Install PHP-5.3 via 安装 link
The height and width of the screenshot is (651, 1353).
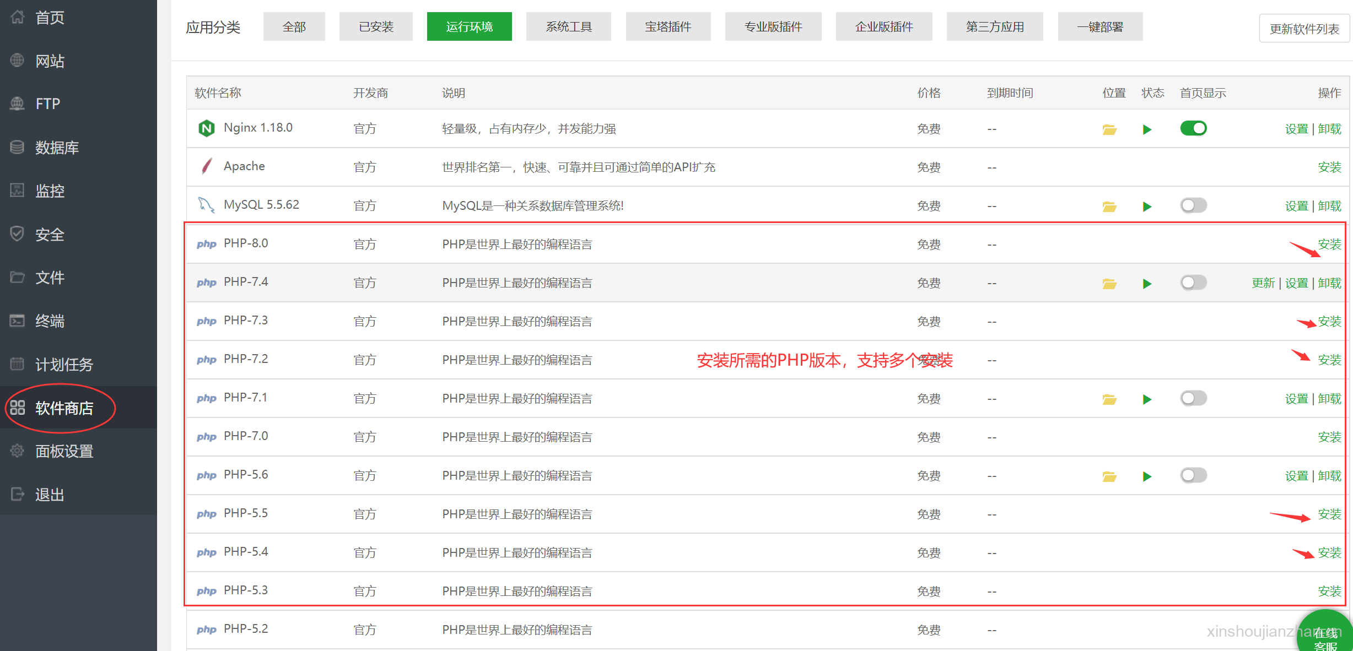1329,591
